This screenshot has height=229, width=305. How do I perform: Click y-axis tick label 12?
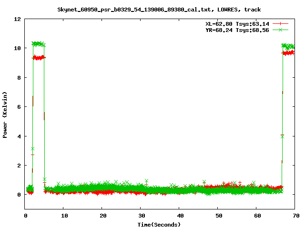click(17, 19)
